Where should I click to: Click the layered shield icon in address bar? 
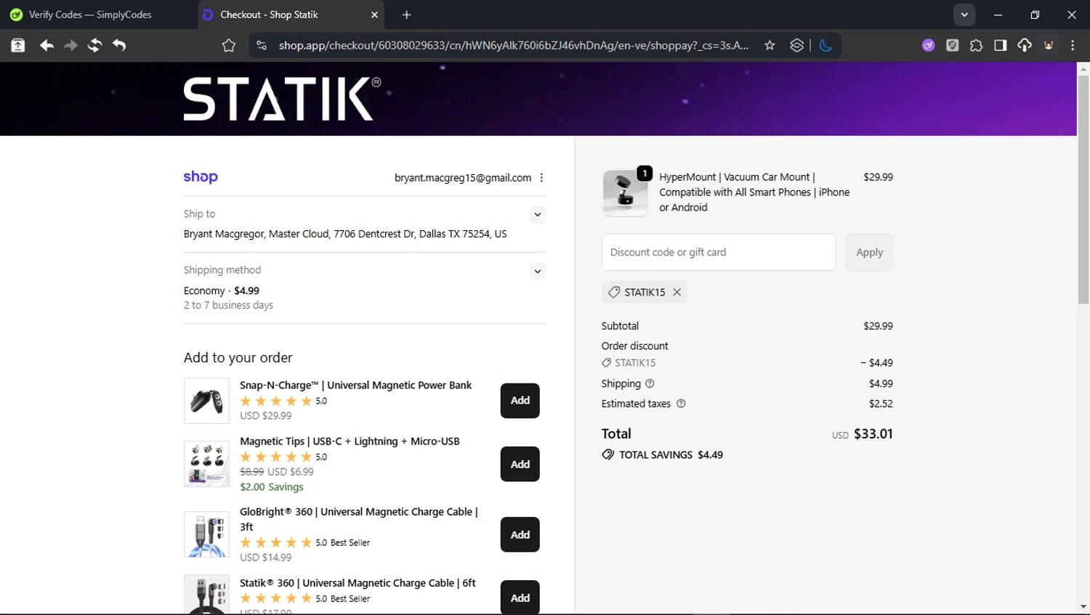point(797,46)
